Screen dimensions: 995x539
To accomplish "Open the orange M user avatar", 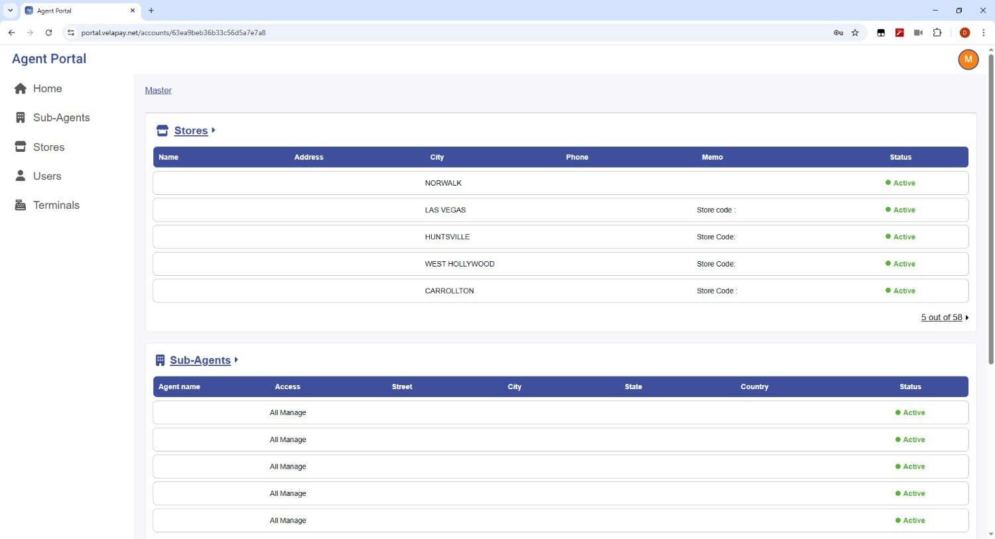I will tap(968, 60).
